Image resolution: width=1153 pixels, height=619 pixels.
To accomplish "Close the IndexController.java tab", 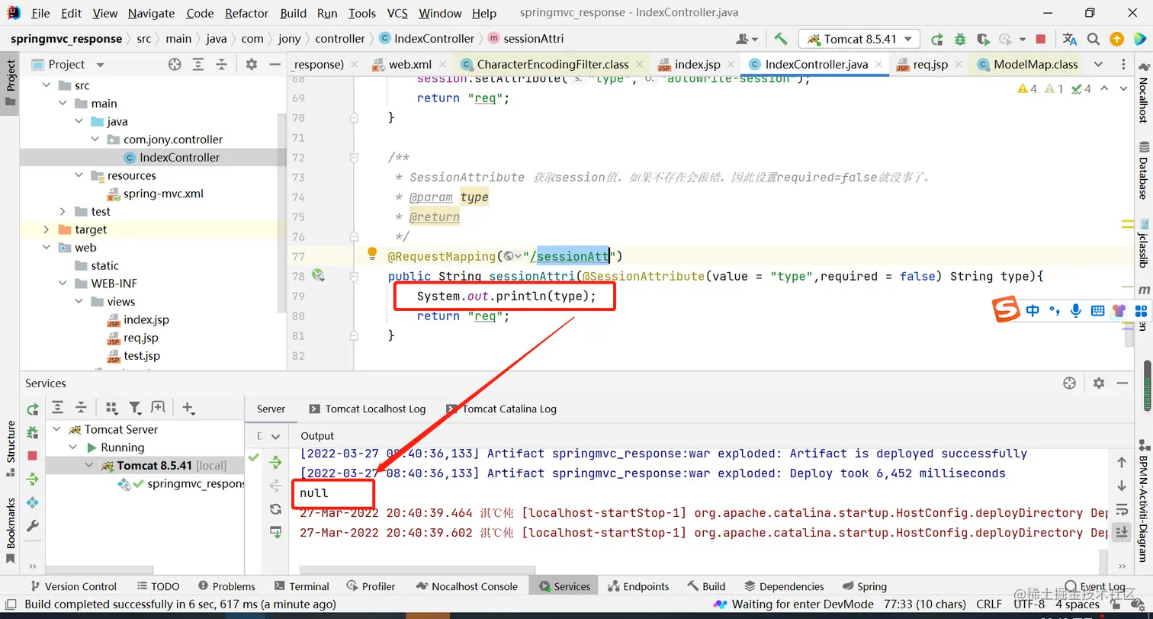I will (879, 65).
